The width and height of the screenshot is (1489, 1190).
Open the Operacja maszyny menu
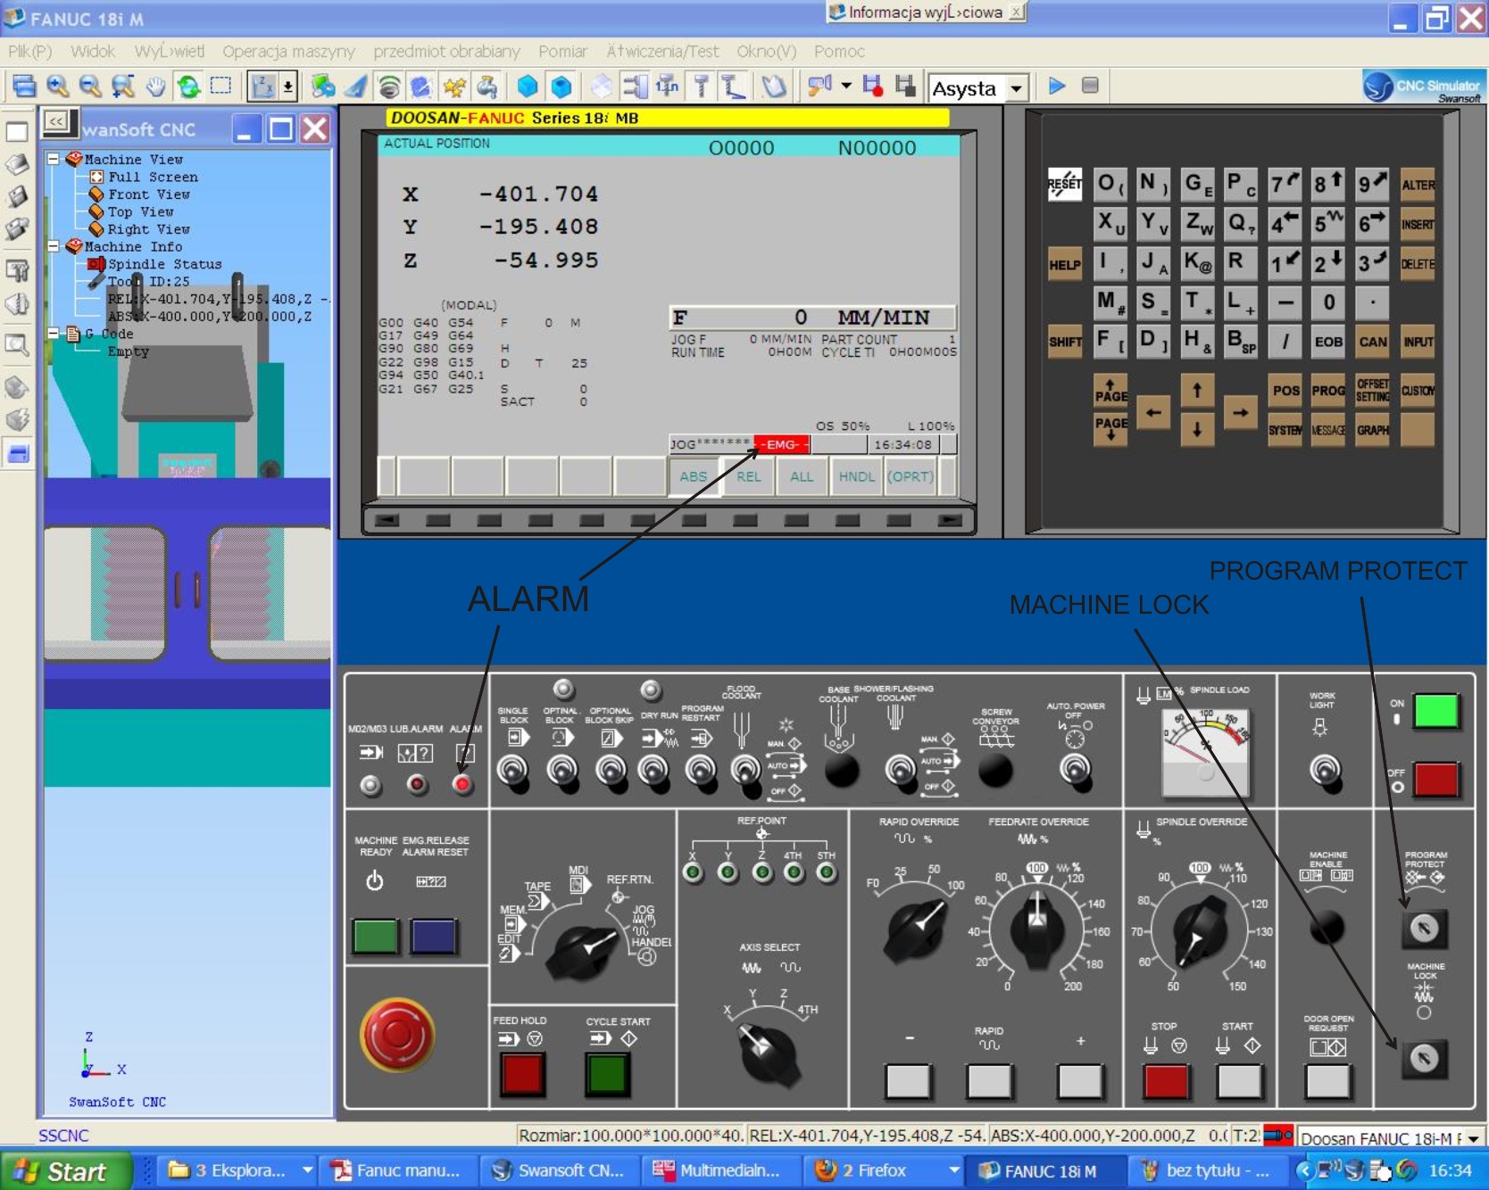[288, 52]
